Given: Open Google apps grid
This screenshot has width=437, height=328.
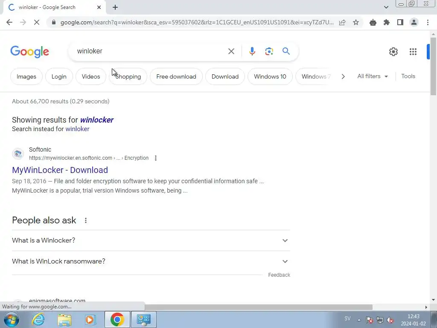Looking at the screenshot, I should tap(413, 52).
